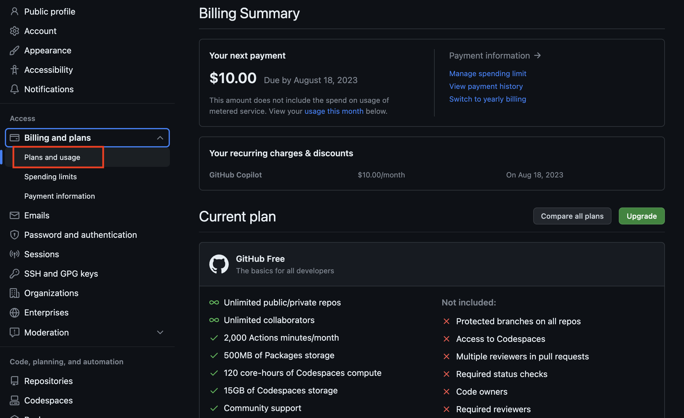
Task: Select Plans and usage submenu item
Action: click(52, 157)
